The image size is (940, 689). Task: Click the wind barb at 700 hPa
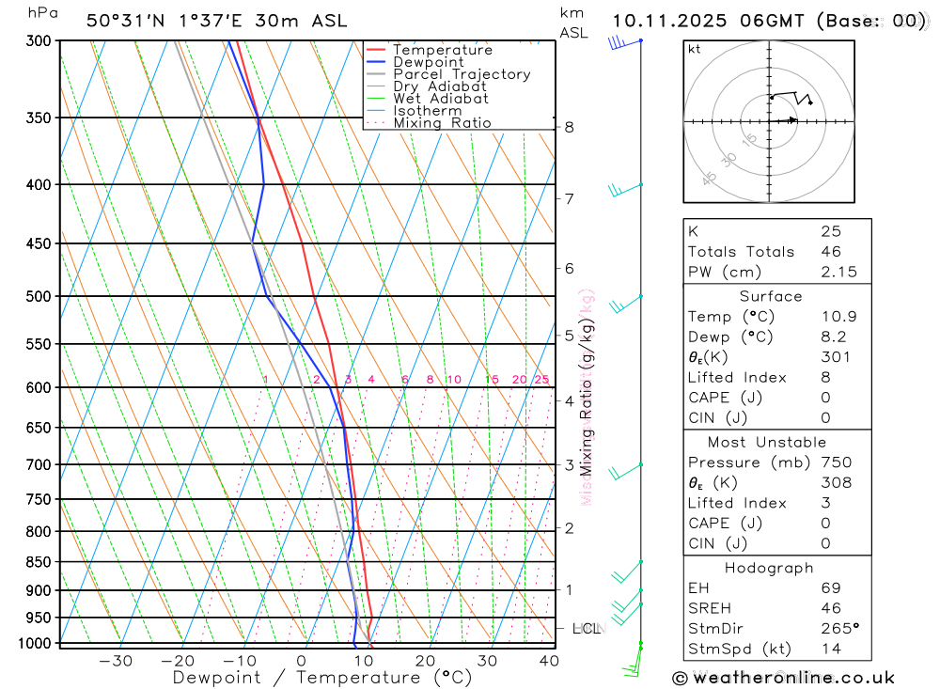tap(625, 471)
